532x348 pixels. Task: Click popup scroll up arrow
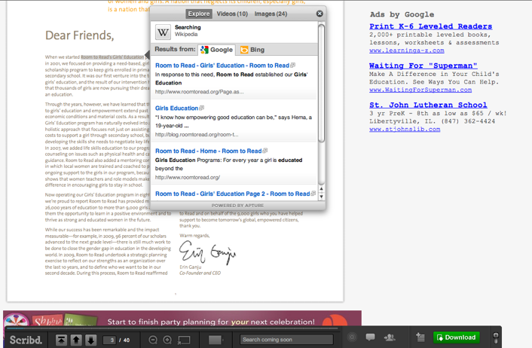point(321,188)
